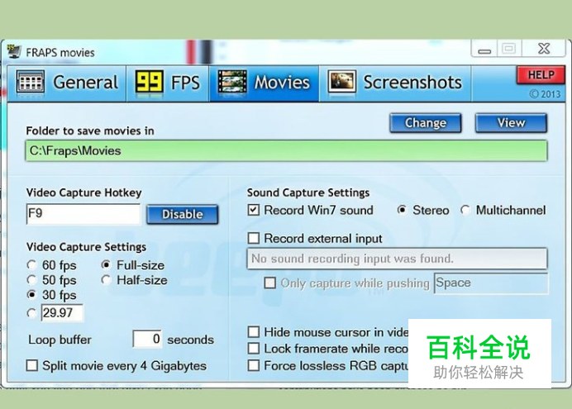Screen dimensions: 572x409
Task: Select the custom 29.97 fps radio button
Action: tap(31, 313)
